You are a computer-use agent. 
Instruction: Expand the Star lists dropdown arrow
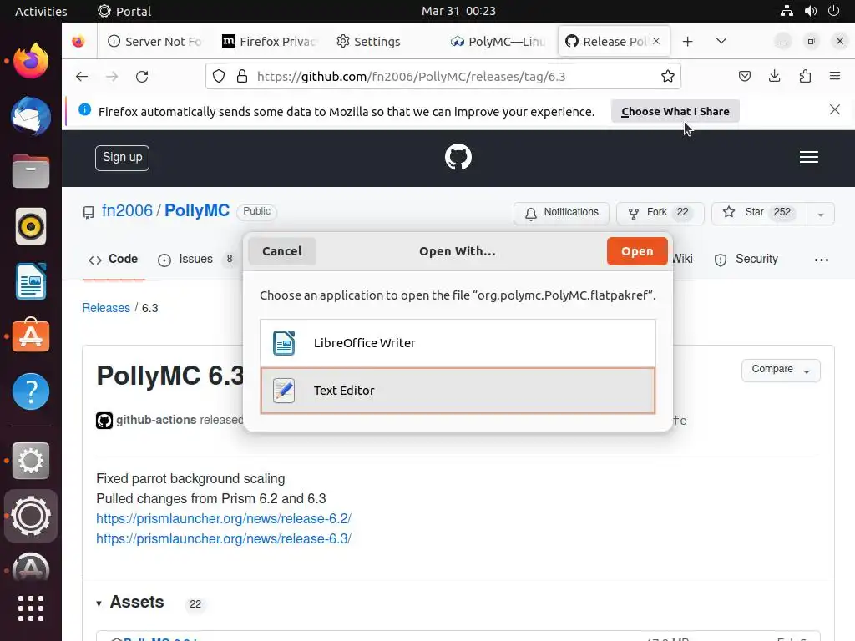(x=821, y=215)
